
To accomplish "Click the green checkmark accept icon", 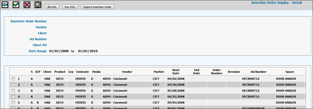I will click(x=16, y=5).
